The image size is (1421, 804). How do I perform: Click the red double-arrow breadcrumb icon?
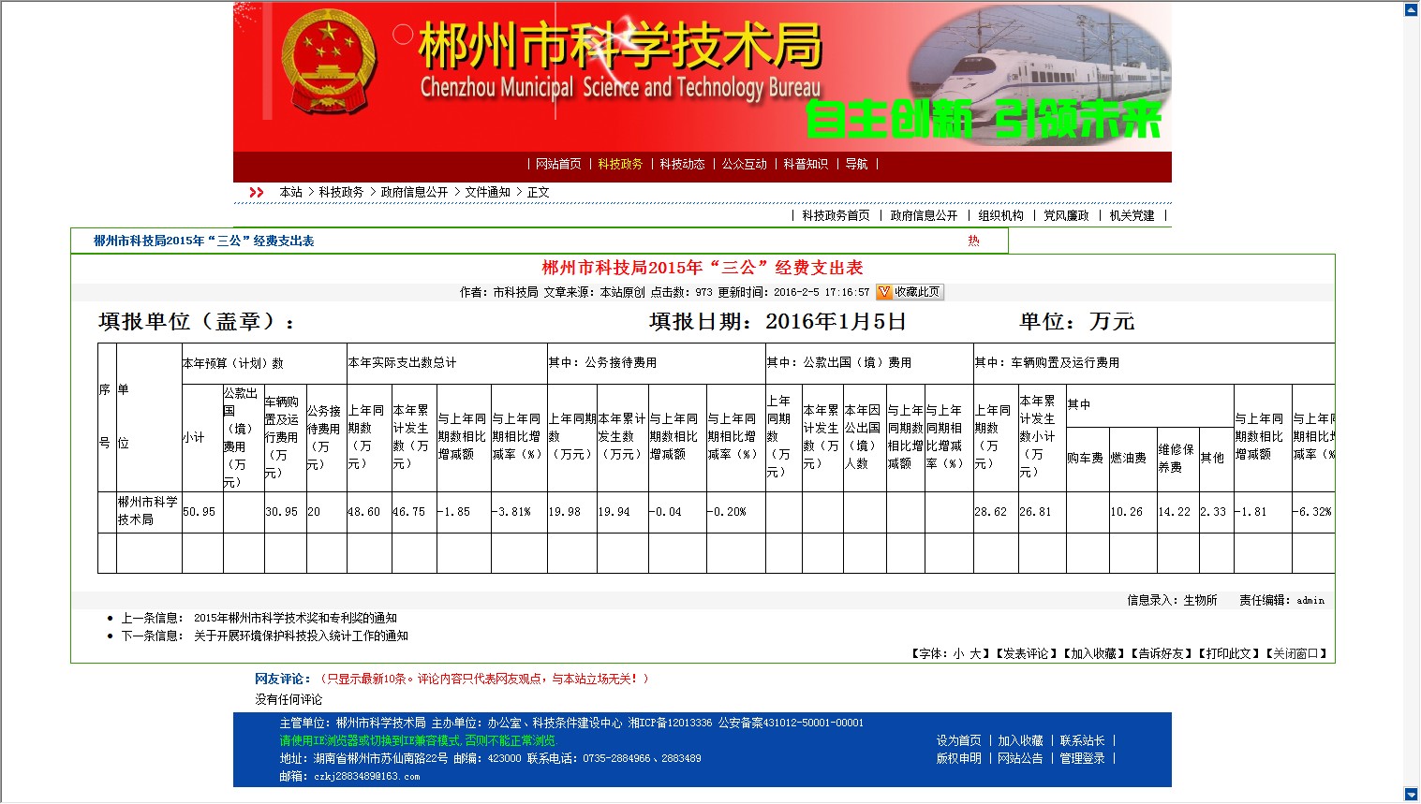coord(257,192)
